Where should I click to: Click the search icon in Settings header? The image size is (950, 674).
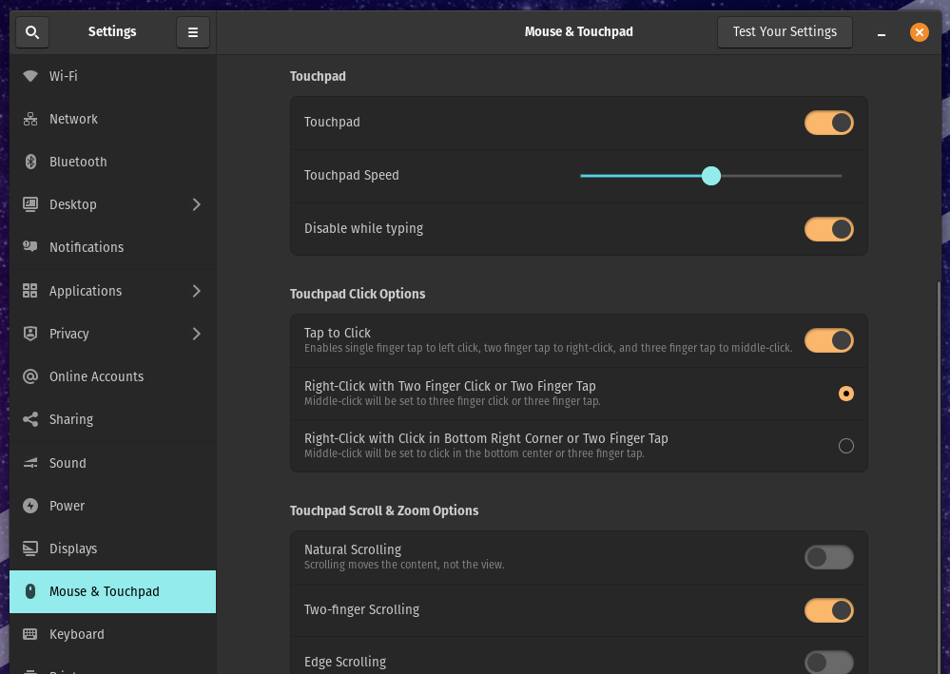tap(31, 31)
